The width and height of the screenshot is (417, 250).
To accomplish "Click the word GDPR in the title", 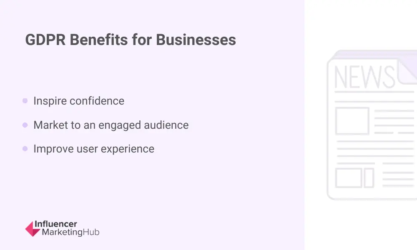I will tap(45, 40).
